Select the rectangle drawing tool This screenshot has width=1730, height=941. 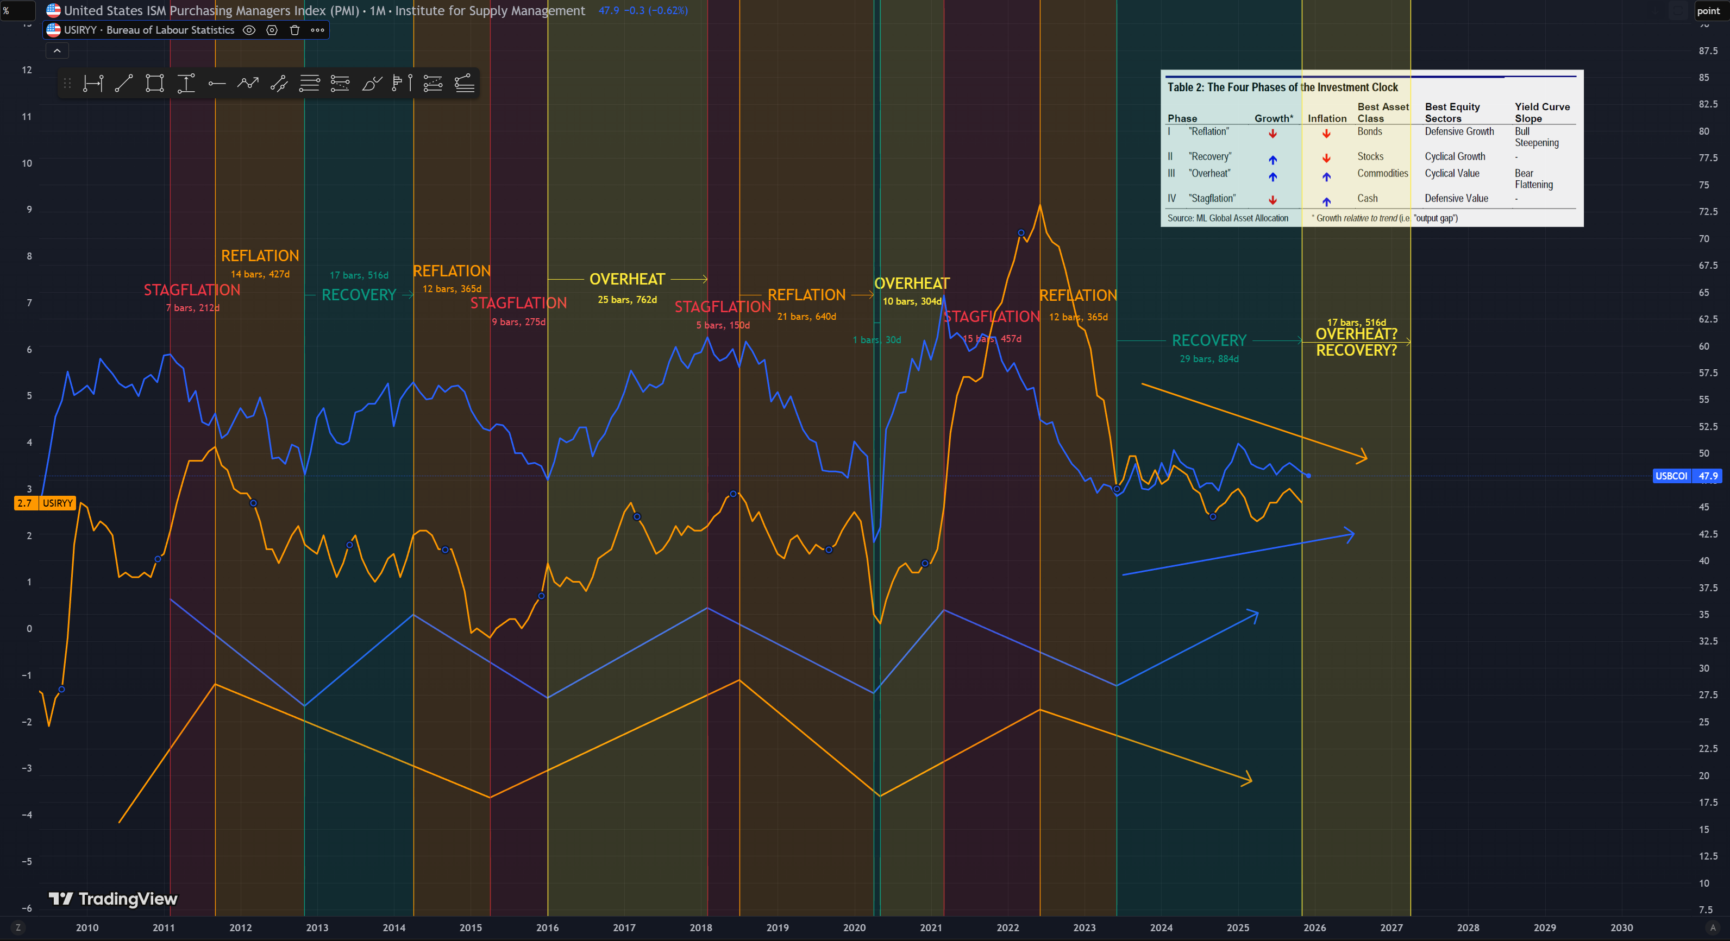(x=155, y=83)
